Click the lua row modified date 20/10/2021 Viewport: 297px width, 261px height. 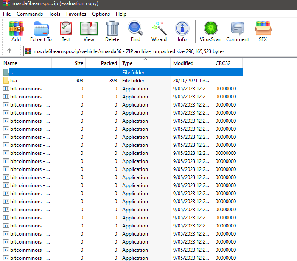(191, 81)
